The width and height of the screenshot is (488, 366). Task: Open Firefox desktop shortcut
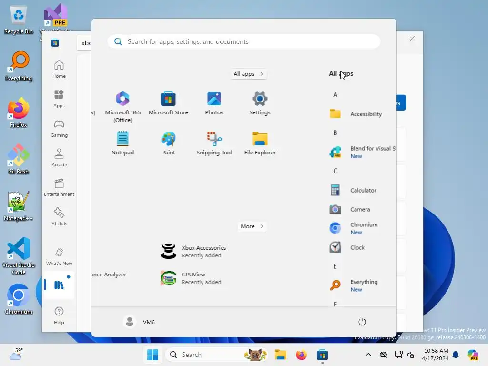tap(19, 112)
